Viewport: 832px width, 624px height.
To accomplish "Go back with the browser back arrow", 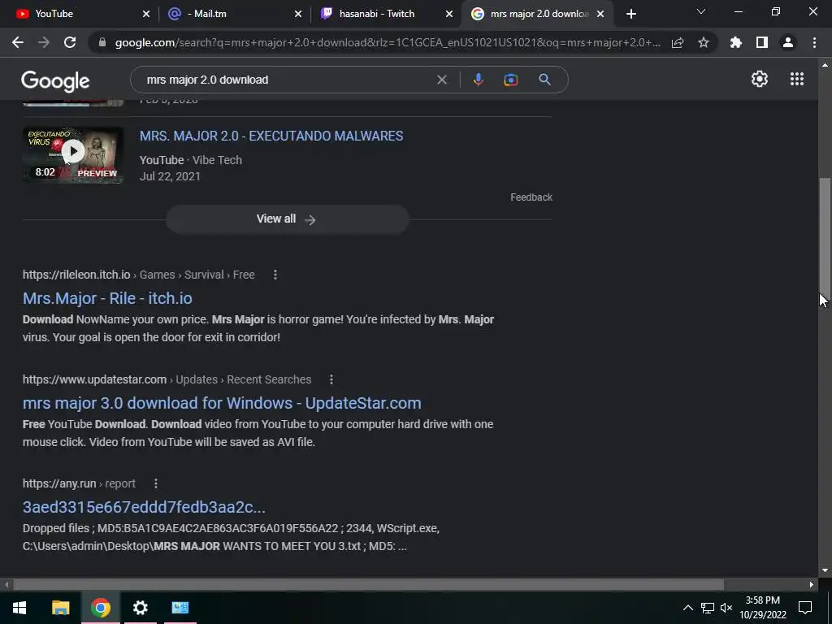I will tap(18, 42).
